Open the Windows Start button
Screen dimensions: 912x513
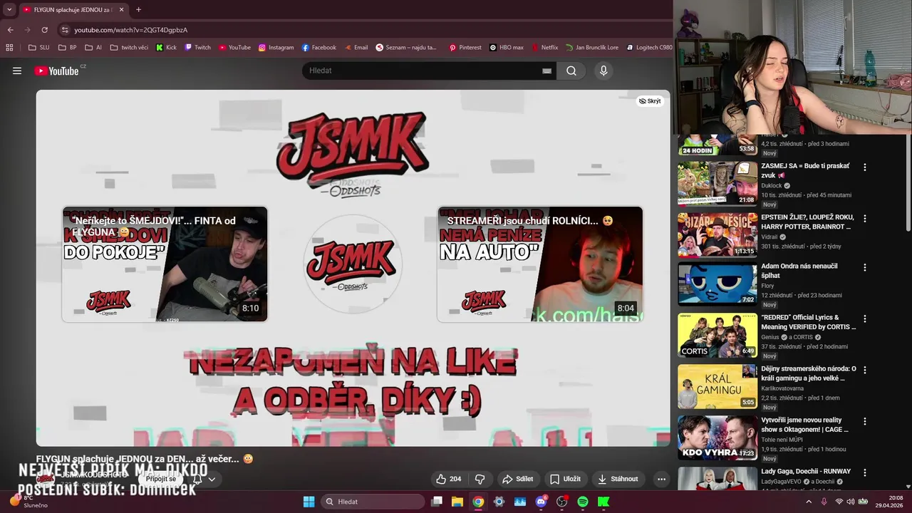pos(309,502)
